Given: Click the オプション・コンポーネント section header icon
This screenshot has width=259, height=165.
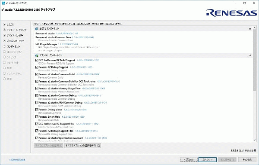Looking at the screenshot, I should coord(37,55).
